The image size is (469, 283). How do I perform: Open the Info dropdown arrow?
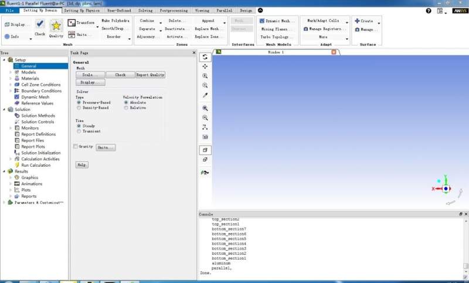tap(30, 39)
